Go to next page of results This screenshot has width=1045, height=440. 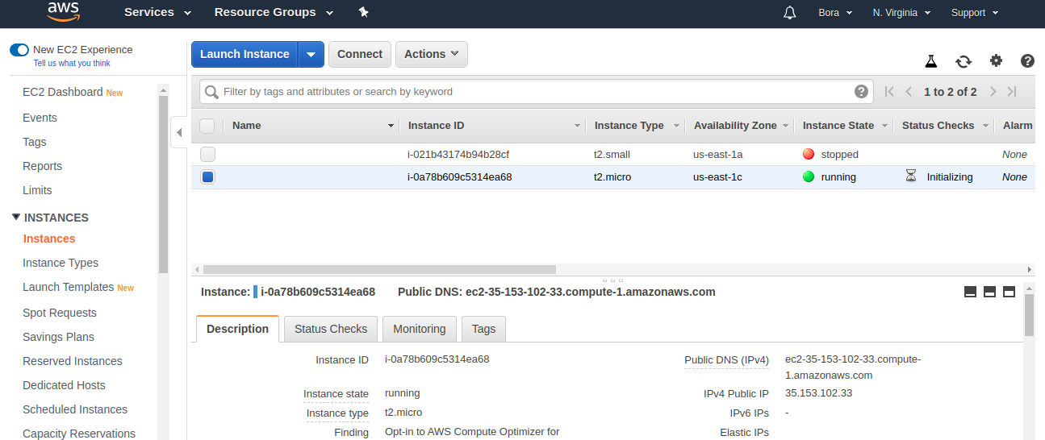[x=993, y=92]
